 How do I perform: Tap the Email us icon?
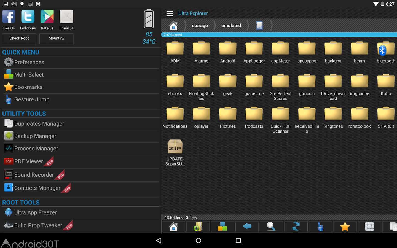pyautogui.click(x=66, y=17)
